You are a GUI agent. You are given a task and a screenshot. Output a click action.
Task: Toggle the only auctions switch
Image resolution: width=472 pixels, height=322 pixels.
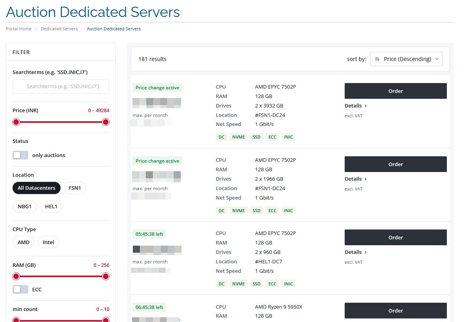click(20, 155)
